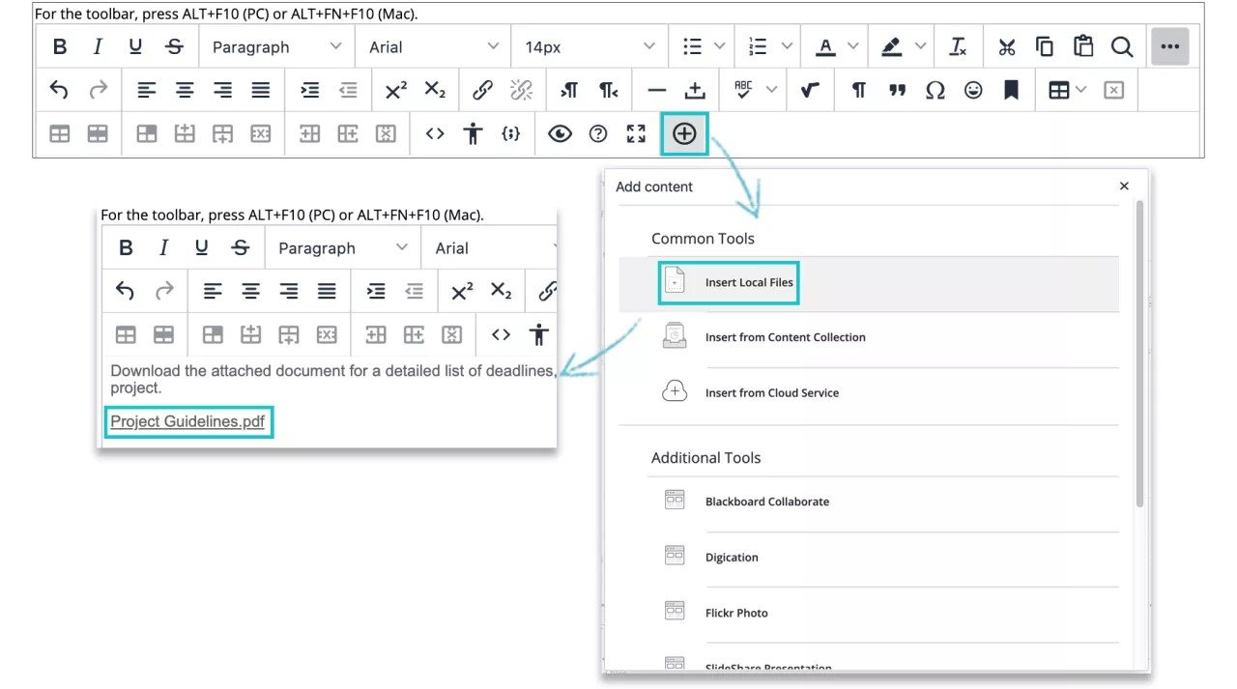Image resolution: width=1237 pixels, height=689 pixels.
Task: Insert an emoji using the emoticon icon
Action: (973, 89)
